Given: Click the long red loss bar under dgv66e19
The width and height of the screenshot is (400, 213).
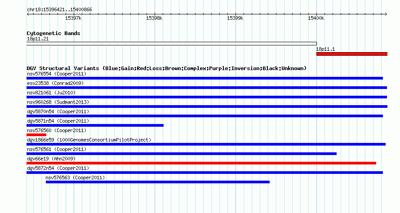Looking at the screenshot, I should coord(201,163).
